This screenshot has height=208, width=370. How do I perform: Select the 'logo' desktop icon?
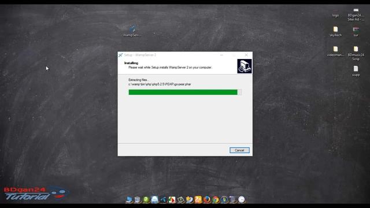point(335,13)
